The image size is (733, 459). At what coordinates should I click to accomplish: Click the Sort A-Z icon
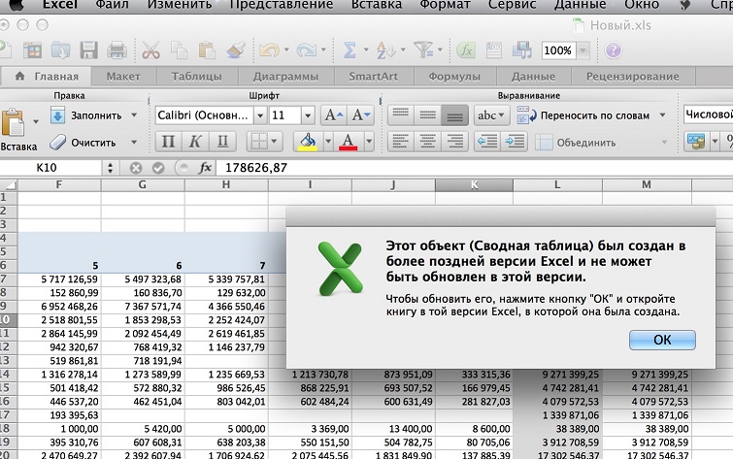386,50
